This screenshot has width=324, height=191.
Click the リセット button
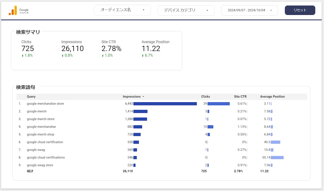pyautogui.click(x=300, y=10)
